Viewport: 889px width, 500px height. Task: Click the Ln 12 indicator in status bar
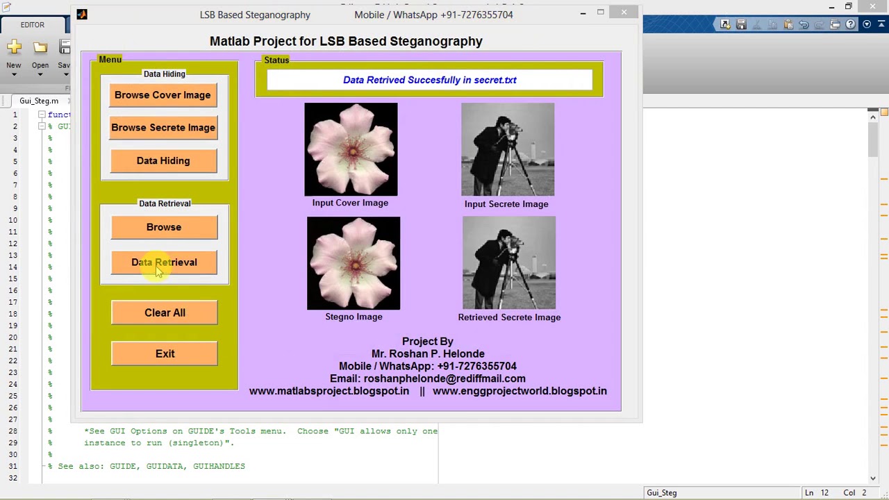[x=817, y=493]
